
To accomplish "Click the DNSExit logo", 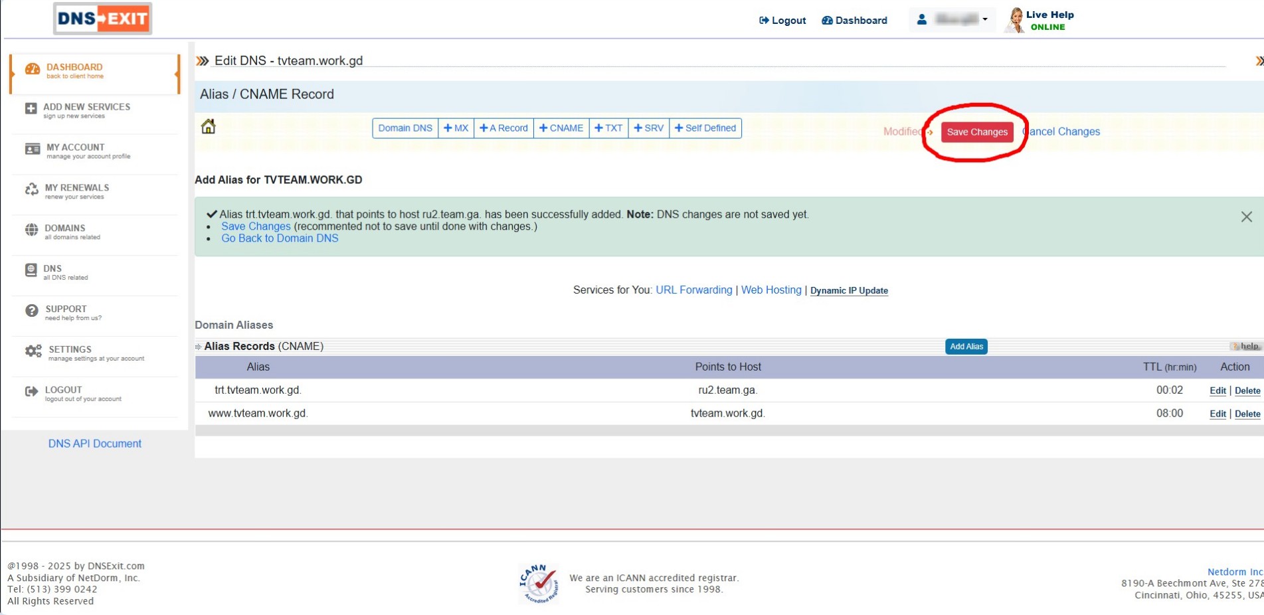I will pyautogui.click(x=102, y=19).
